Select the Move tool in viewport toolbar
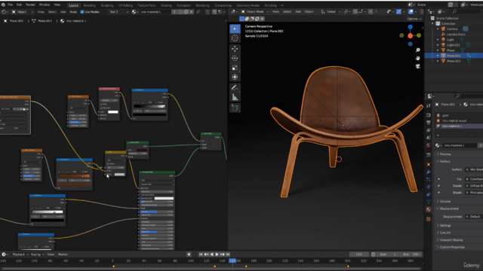 click(235, 49)
